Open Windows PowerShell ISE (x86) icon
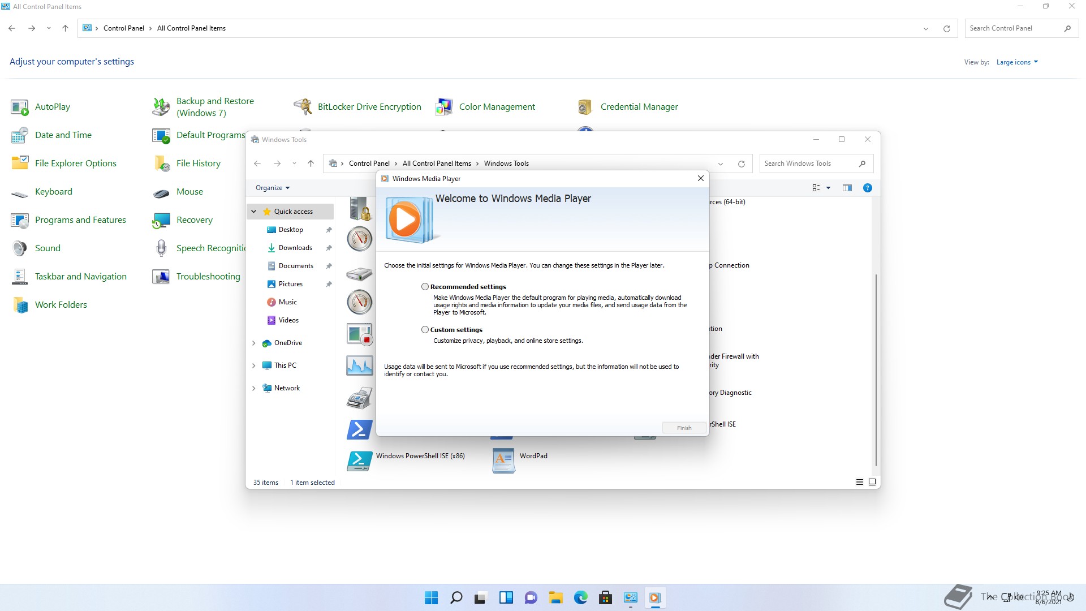This screenshot has width=1086, height=611. coord(359,461)
